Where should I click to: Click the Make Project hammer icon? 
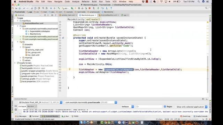pos(59,8)
